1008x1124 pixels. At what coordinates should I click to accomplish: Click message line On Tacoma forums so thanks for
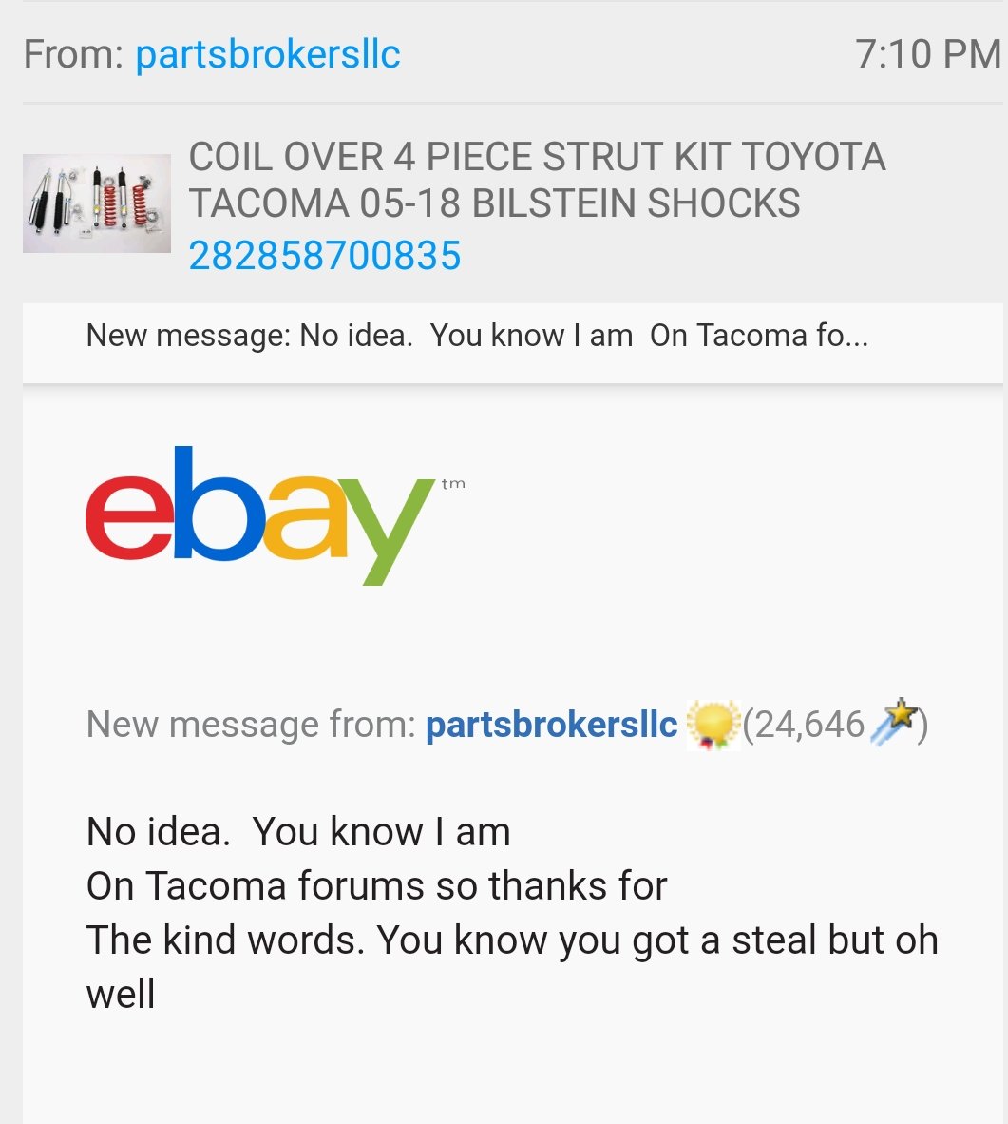(x=377, y=886)
